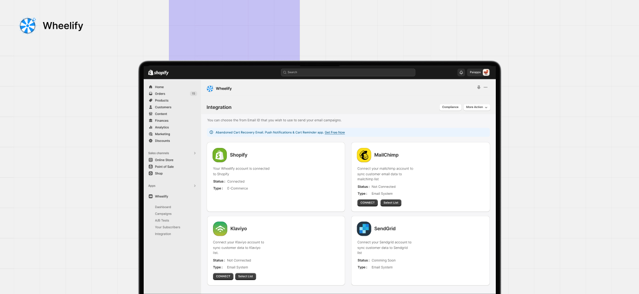This screenshot has height=294, width=639.
Task: Click Select List on the Klaviyo card
Action: (246, 277)
